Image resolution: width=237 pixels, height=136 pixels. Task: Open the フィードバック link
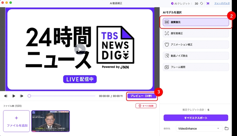(x=222, y=3)
